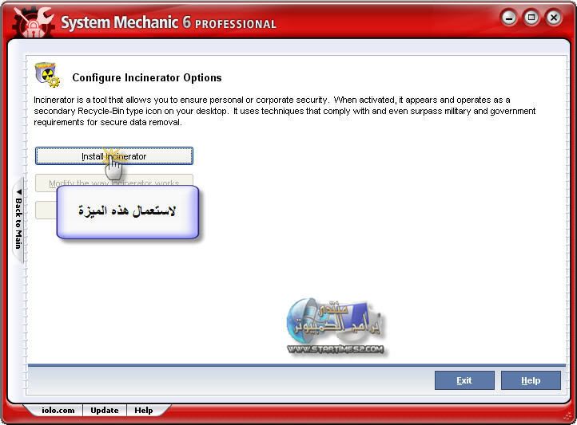
Task: Minimize the System Mechanic window
Action: (509, 18)
